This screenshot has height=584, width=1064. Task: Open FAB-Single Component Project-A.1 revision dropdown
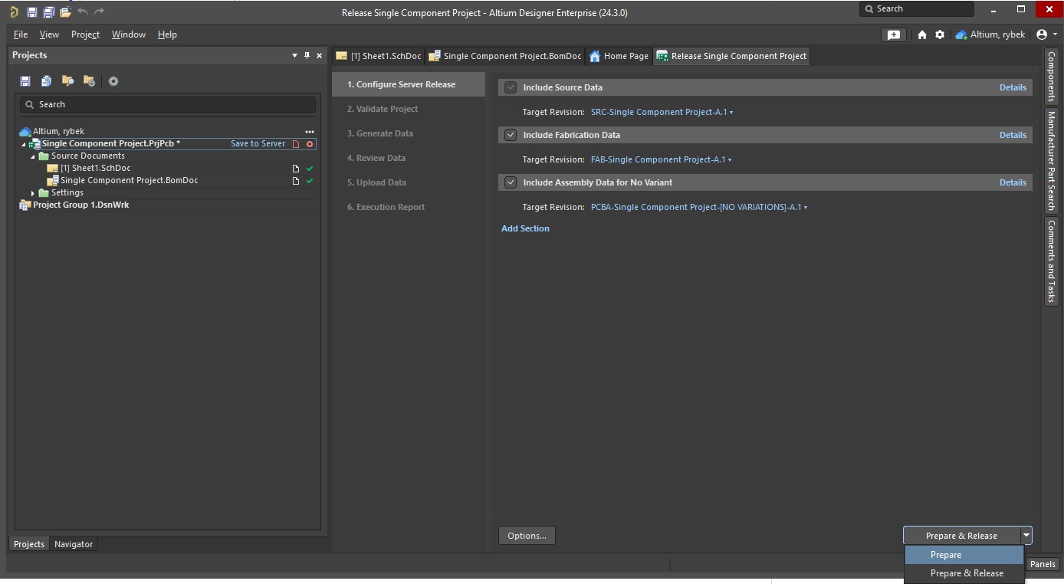click(662, 159)
